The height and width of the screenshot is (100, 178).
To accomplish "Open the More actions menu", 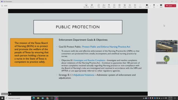I will [x=140, y=6].
